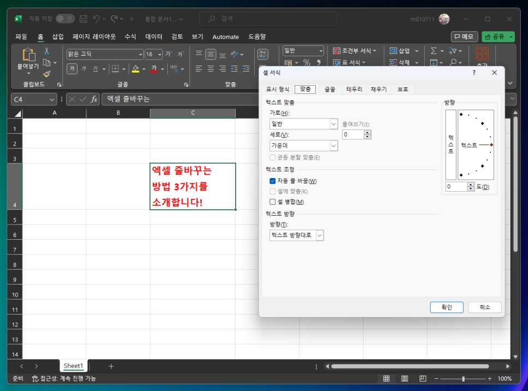This screenshot has height=391, width=528.
Task: Switch to Page Break Preview in status bar
Action: point(423,378)
